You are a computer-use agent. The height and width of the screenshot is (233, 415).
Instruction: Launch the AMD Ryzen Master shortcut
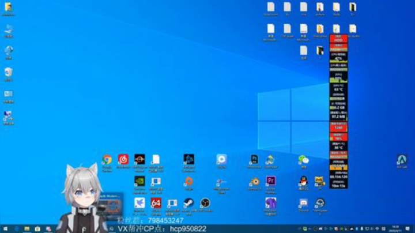139,159
